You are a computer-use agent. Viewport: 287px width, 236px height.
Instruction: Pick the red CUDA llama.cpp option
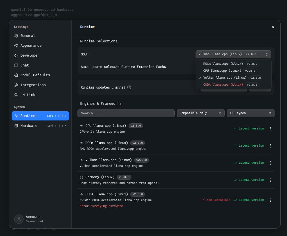pyautogui.click(x=223, y=84)
